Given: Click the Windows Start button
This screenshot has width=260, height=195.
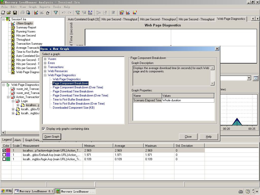Looking at the screenshot, I should pos(6,191).
